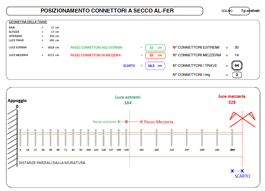The image size is (265, 191).
Task: Click the connector screw at distance 5
Action: (x=20, y=138)
